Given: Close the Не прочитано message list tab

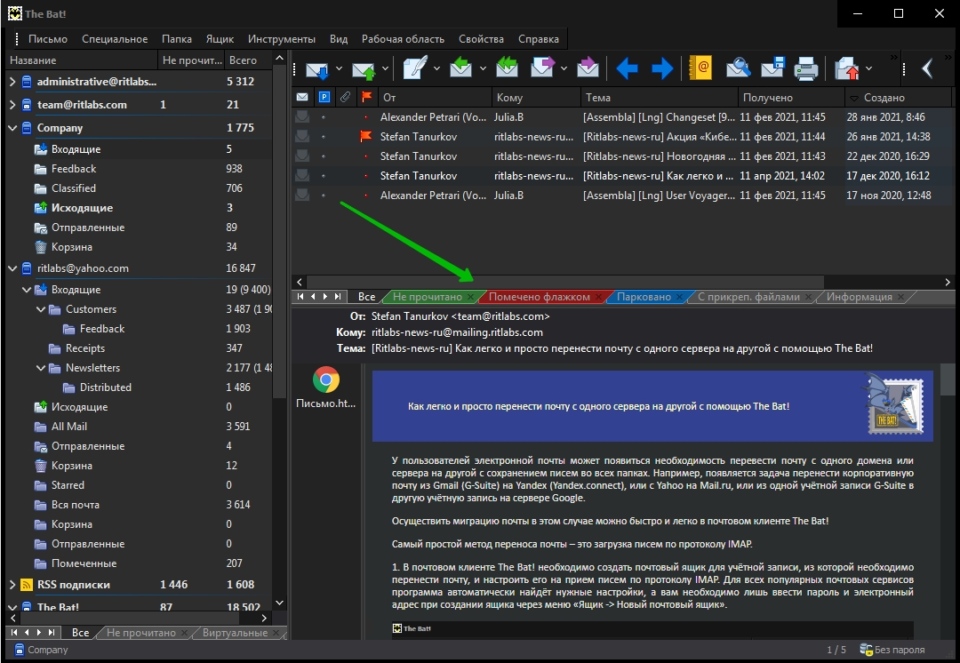Looking at the screenshot, I should tap(470, 297).
